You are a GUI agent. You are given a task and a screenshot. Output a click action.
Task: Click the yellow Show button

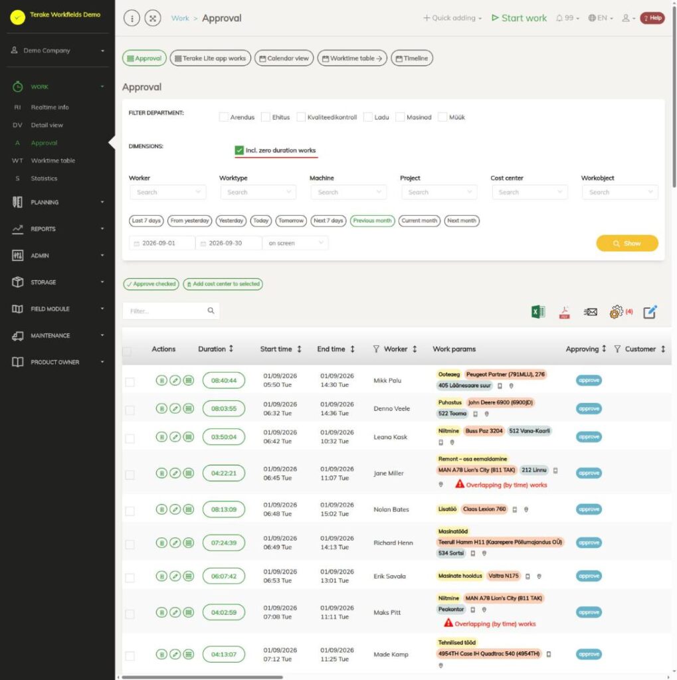click(627, 243)
